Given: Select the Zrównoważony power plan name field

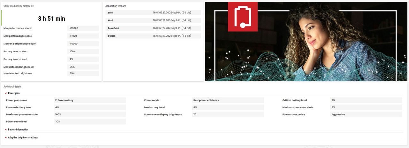Looking at the screenshot, I should (90, 100).
